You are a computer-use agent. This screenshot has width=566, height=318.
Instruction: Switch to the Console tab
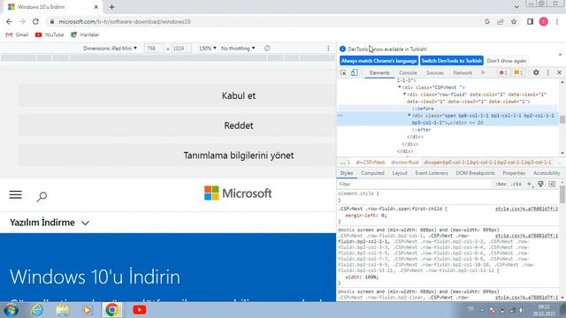tap(408, 72)
